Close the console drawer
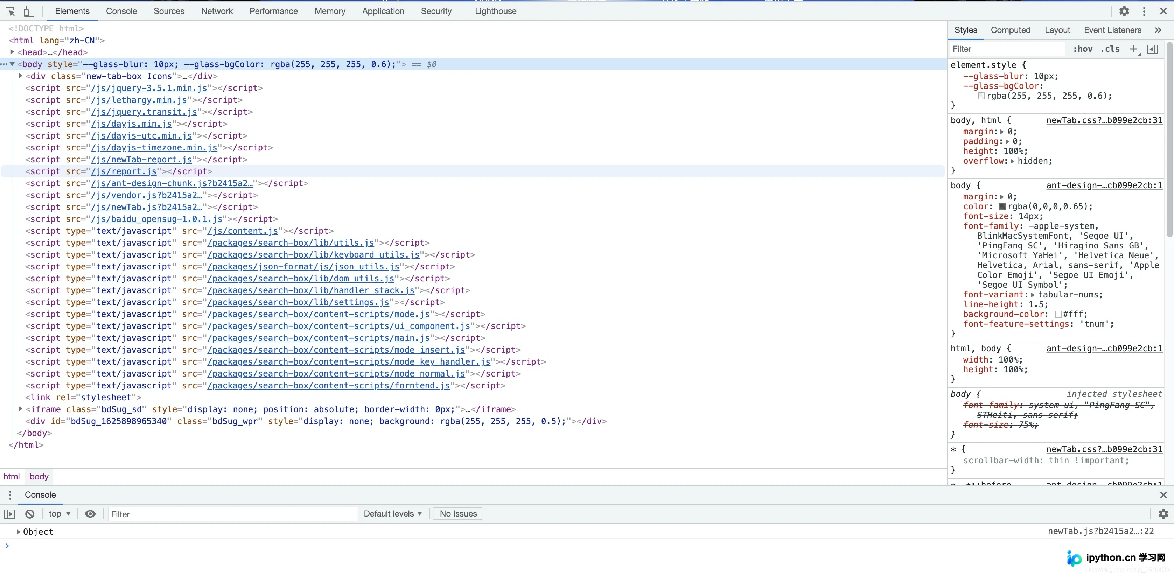Screen dimensions: 1174x576 point(1163,495)
